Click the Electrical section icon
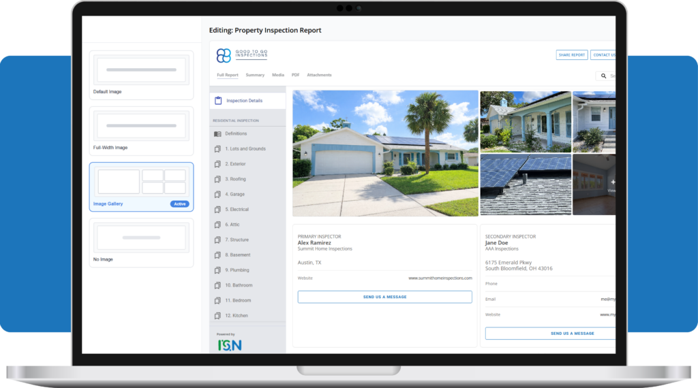This screenshot has width=698, height=388. [x=217, y=210]
